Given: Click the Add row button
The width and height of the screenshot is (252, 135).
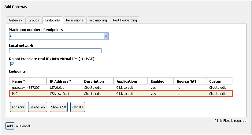Looking at the screenshot, I should [18, 107].
